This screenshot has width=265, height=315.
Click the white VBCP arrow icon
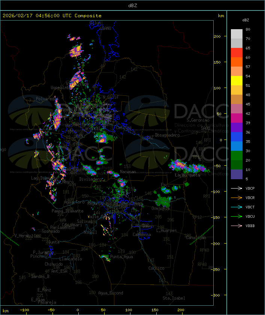pyautogui.click(x=237, y=188)
